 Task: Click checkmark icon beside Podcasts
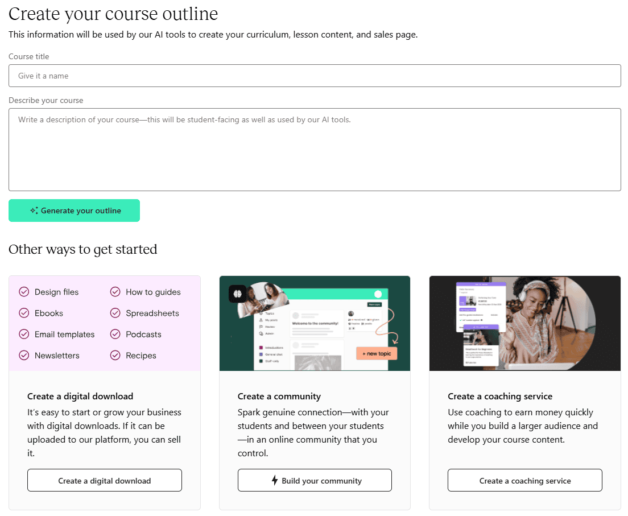pyautogui.click(x=115, y=334)
